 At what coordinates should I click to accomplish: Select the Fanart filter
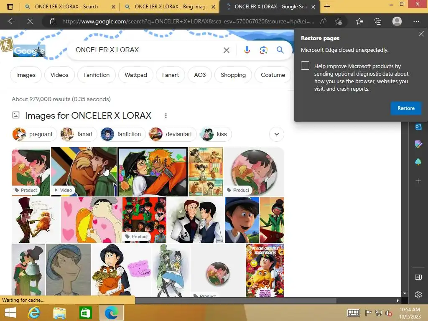pyautogui.click(x=171, y=75)
